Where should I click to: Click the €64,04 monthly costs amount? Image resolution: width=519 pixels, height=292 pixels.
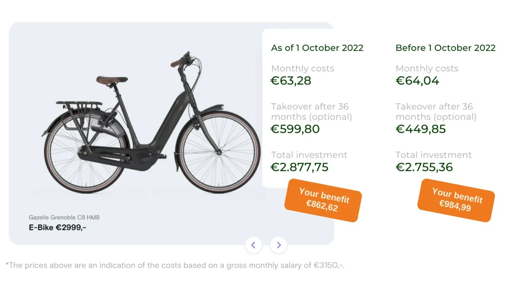[417, 81]
